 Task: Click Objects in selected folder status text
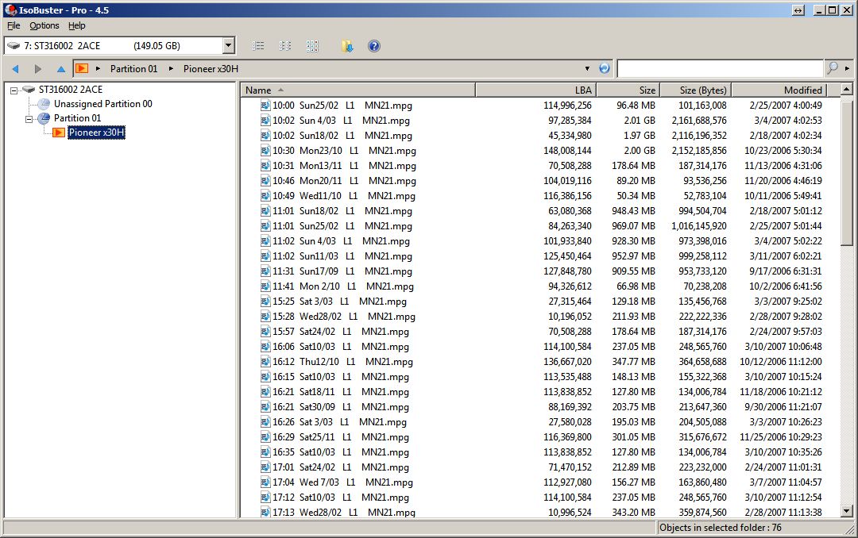(x=720, y=528)
